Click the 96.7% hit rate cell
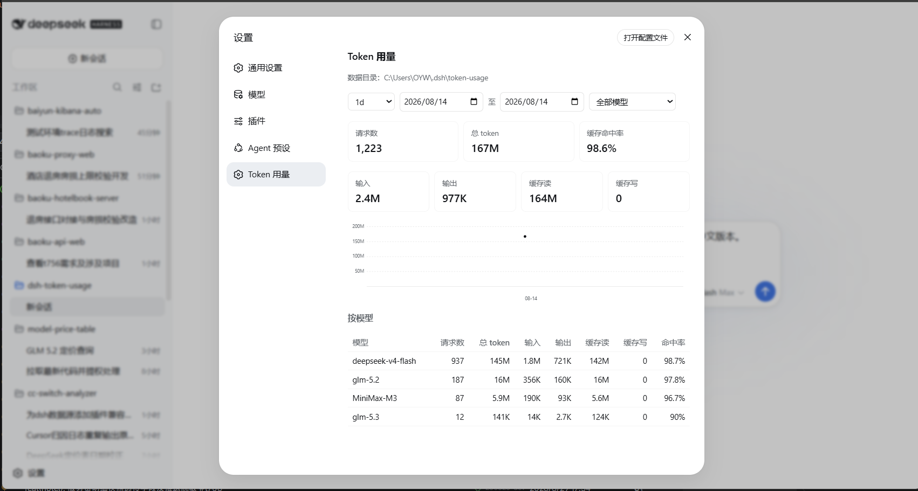 674,398
